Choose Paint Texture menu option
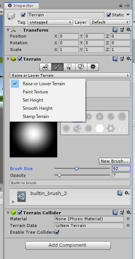135x259 pixels. 48,92
